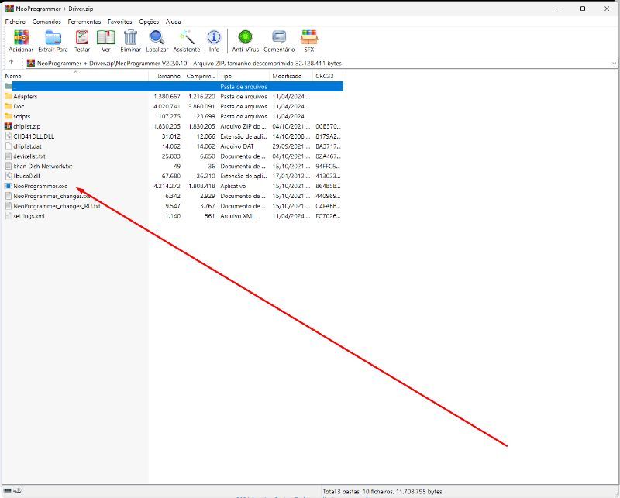Sort by the CRC32 column header

pyautogui.click(x=327, y=76)
